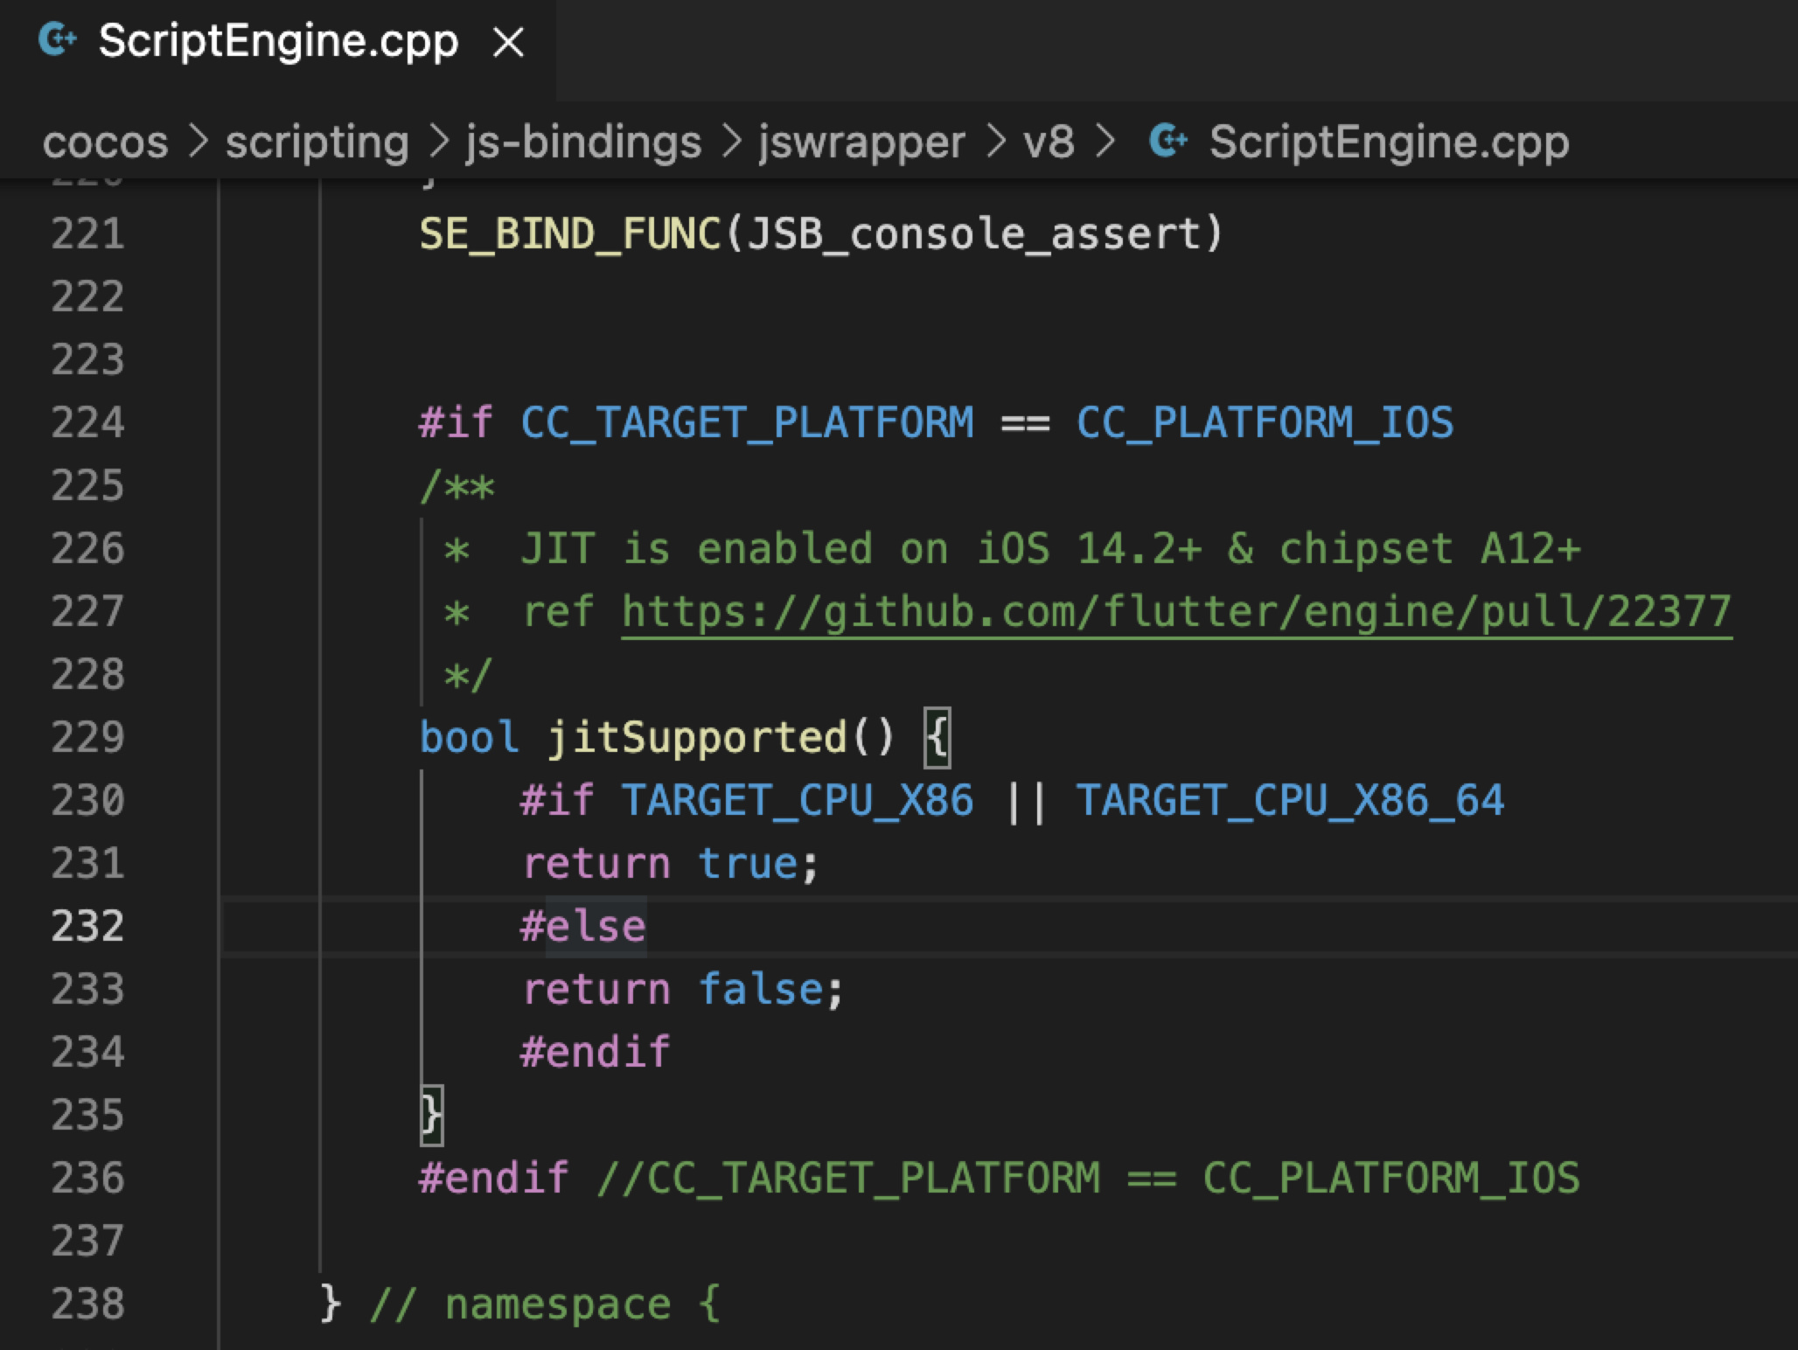Open the scripting breadcrumb folder
The width and height of the screenshot is (1798, 1350).
pos(317,142)
